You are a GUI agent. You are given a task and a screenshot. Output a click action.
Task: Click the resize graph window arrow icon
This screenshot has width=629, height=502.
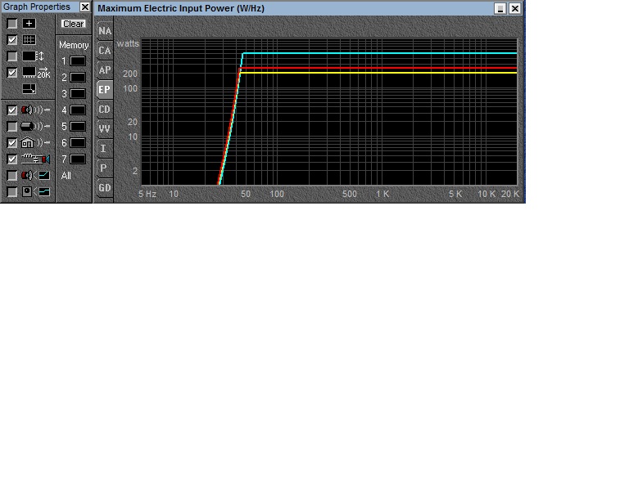point(29,89)
